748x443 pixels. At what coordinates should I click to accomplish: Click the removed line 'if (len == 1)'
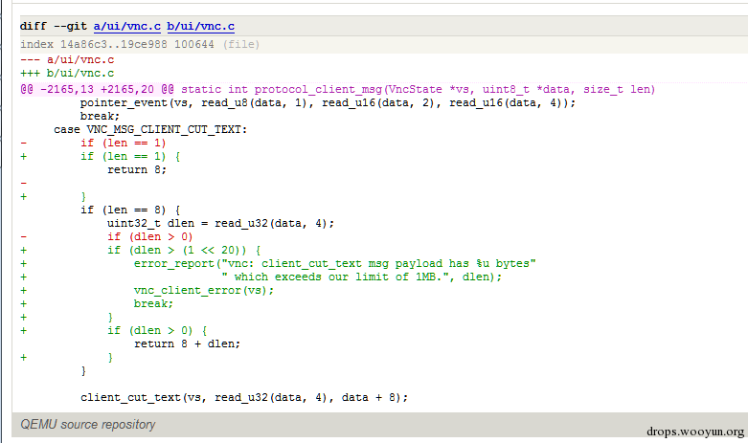[x=124, y=143]
